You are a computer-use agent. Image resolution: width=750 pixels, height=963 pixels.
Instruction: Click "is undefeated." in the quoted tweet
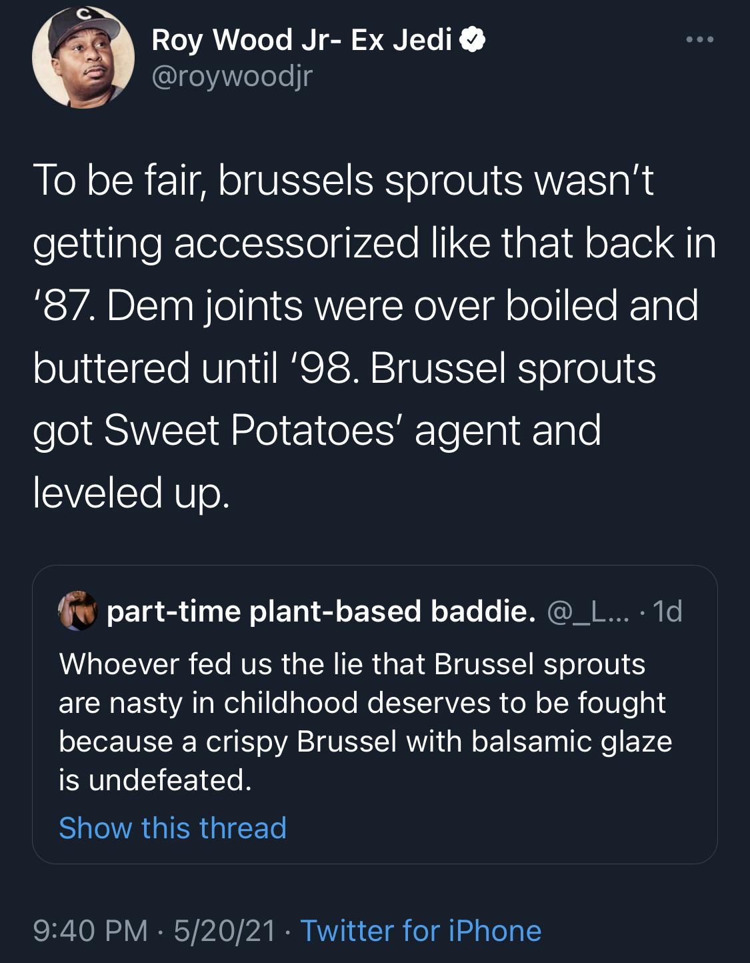coord(155,780)
